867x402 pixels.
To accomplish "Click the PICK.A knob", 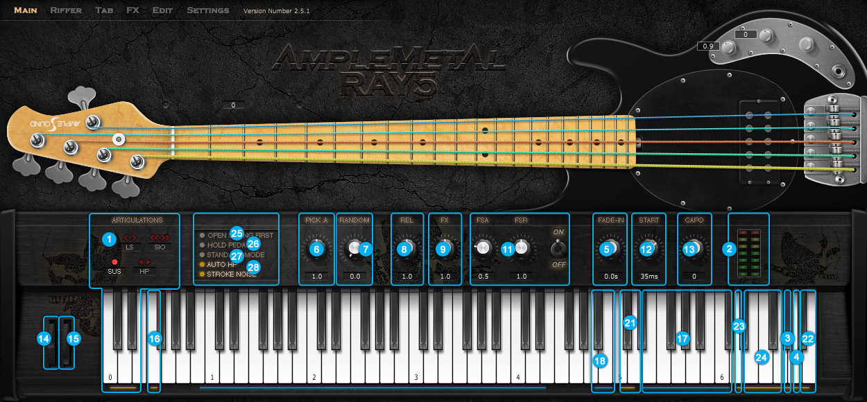I will tap(317, 248).
